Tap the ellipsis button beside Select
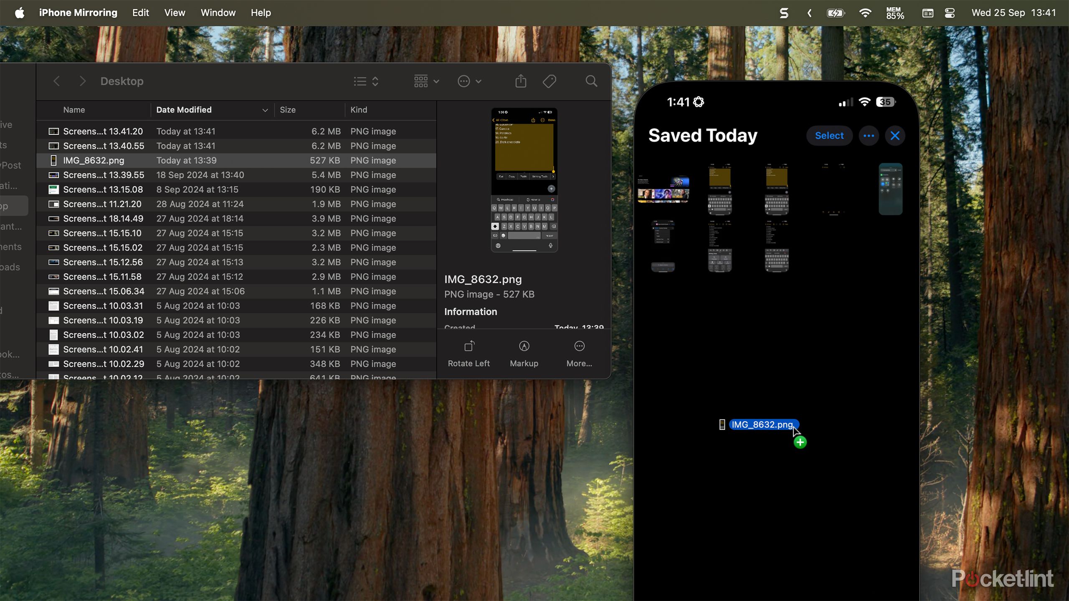This screenshot has height=601, width=1069. point(869,136)
